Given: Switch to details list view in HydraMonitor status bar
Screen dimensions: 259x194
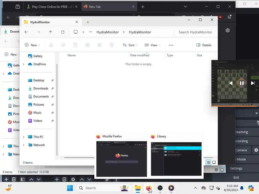Looking at the screenshot, I should pos(208,163).
